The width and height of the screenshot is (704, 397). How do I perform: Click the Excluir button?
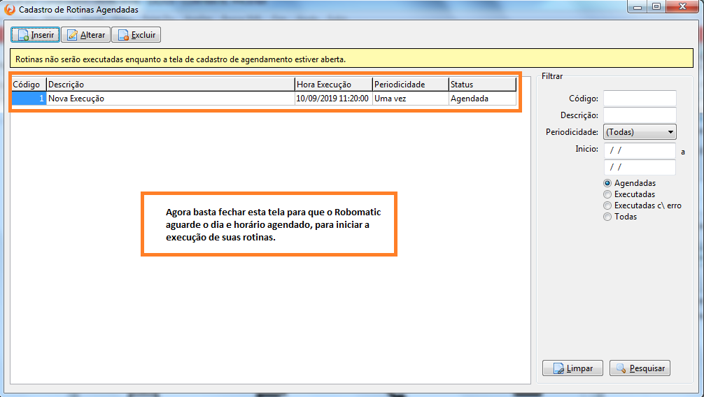click(x=136, y=35)
